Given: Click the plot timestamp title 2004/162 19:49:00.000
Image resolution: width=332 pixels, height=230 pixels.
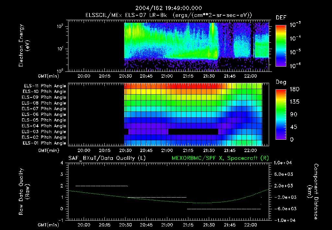Looking at the screenshot, I should 169,8.
